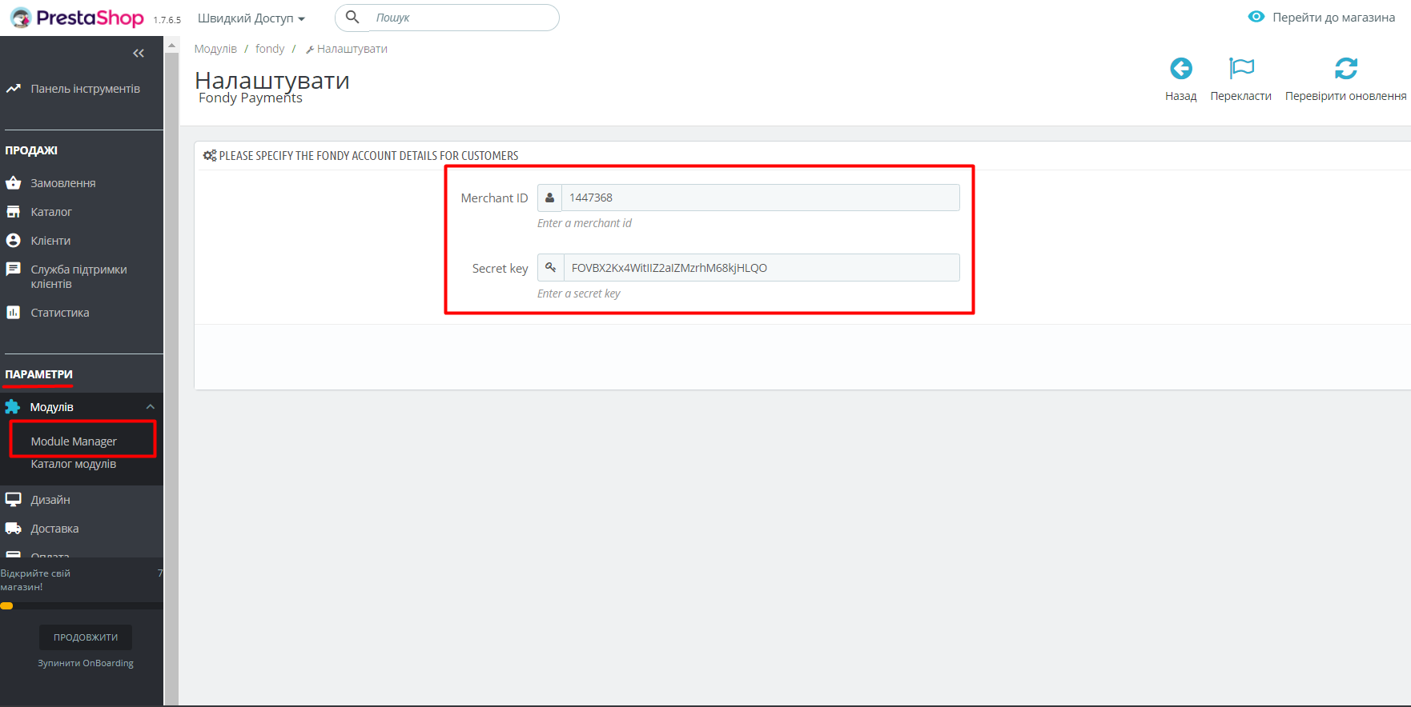This screenshot has height=707, width=1411.
Task: Click the gears icon in panel heading
Action: point(210,156)
